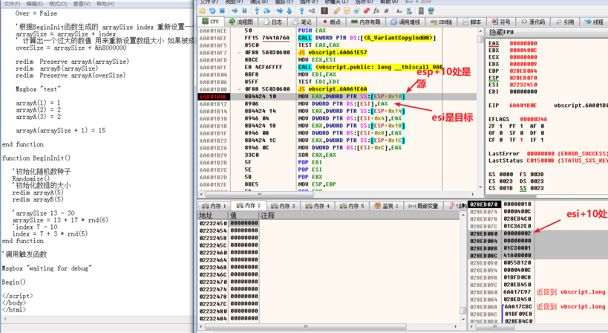Click the disassembly horizontal scrollbar
The image size is (608, 333).
click(x=337, y=194)
